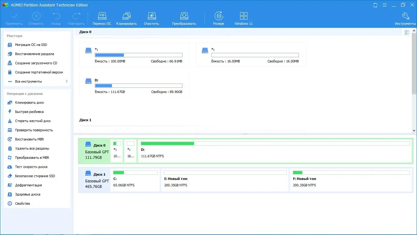Viewport: 417px width, 235px height.
Task: Open the Преобразовать dropdown
Action: (184, 18)
